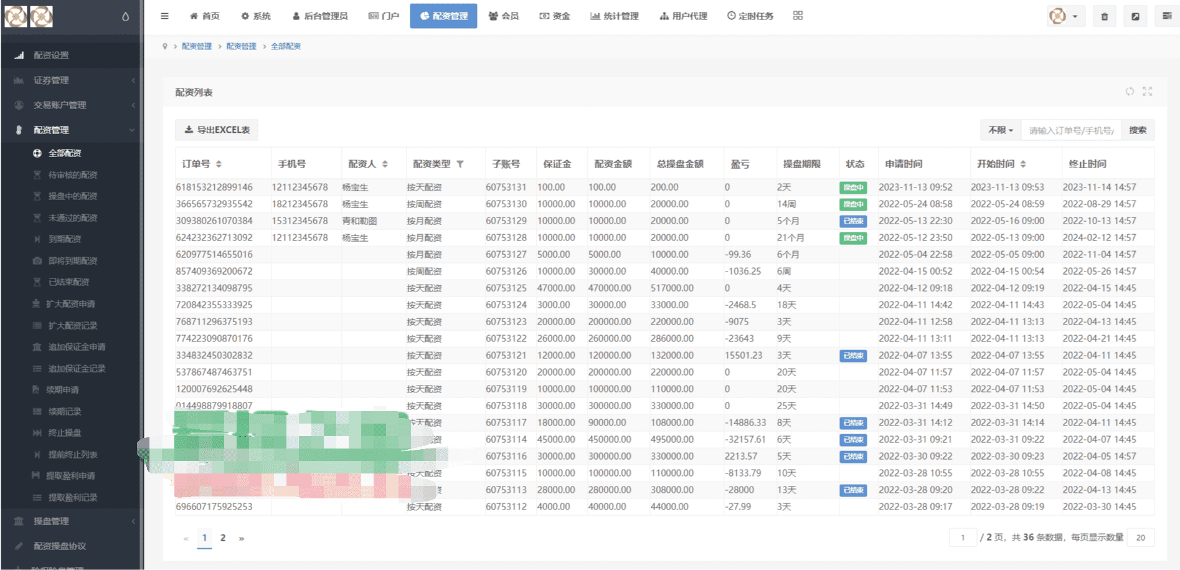Open the grid apps icon in navbar
This screenshot has height=570, width=1180.
pyautogui.click(x=798, y=16)
